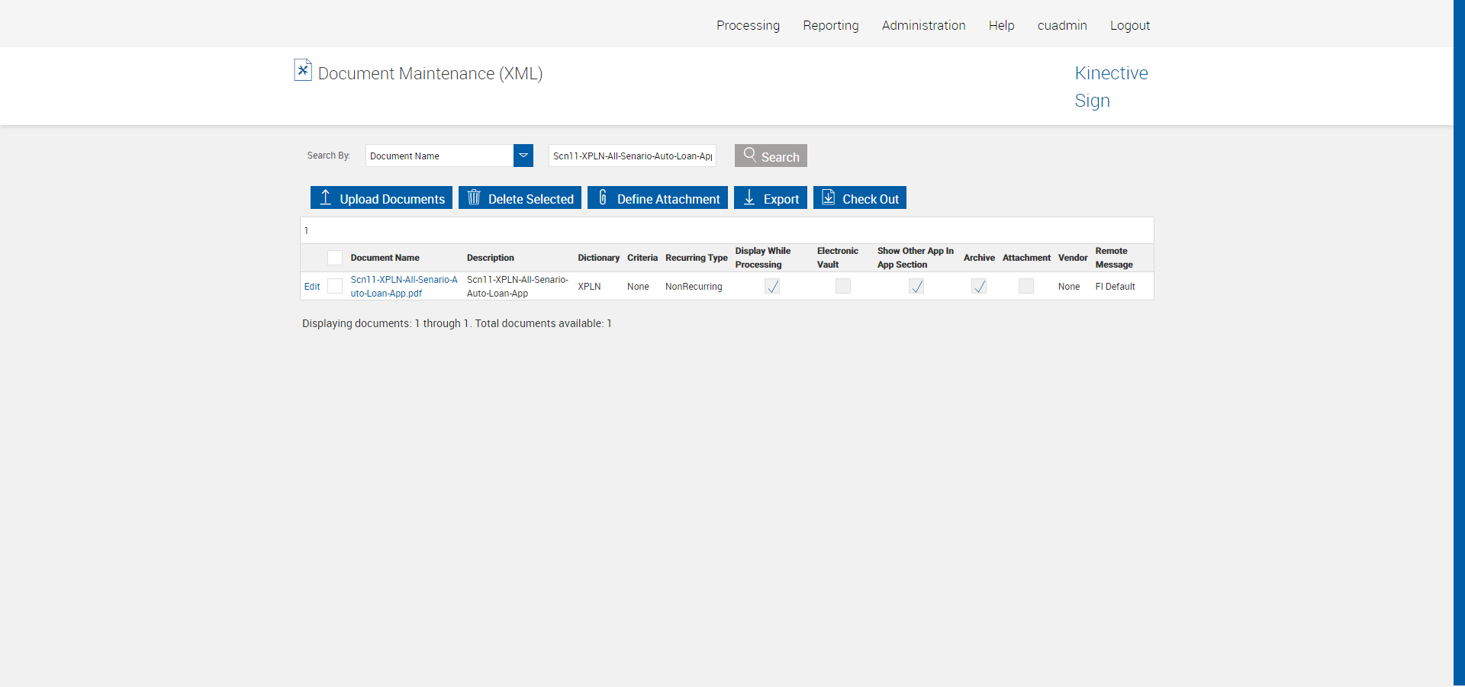Open the cuadmin user menu
The width and height of the screenshot is (1465, 687).
pos(1062,25)
